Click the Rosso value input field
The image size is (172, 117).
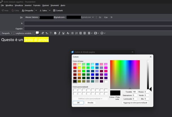pos(147,92)
